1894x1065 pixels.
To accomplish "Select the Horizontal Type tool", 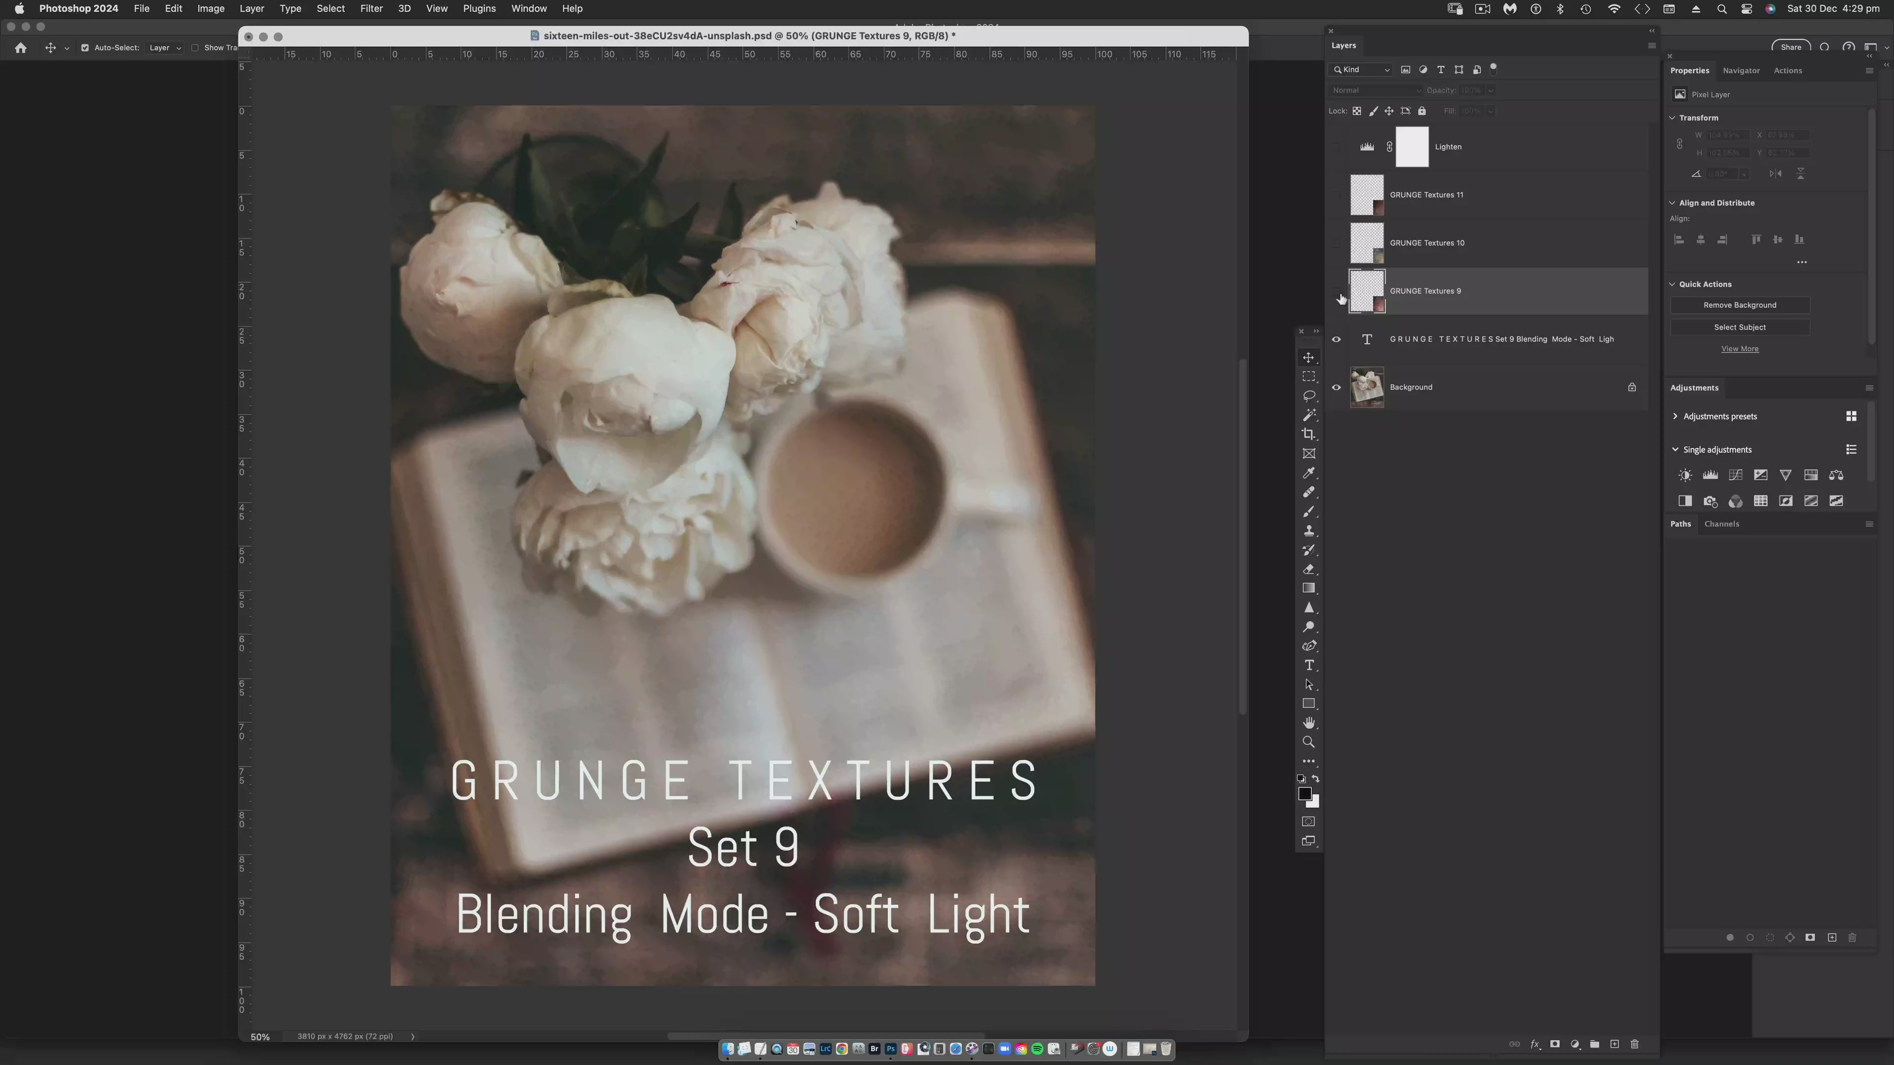I will click(1309, 665).
